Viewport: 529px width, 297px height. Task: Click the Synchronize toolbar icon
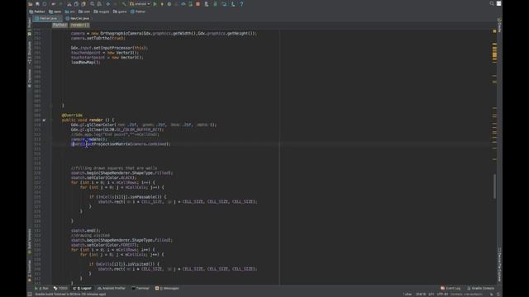45,4
